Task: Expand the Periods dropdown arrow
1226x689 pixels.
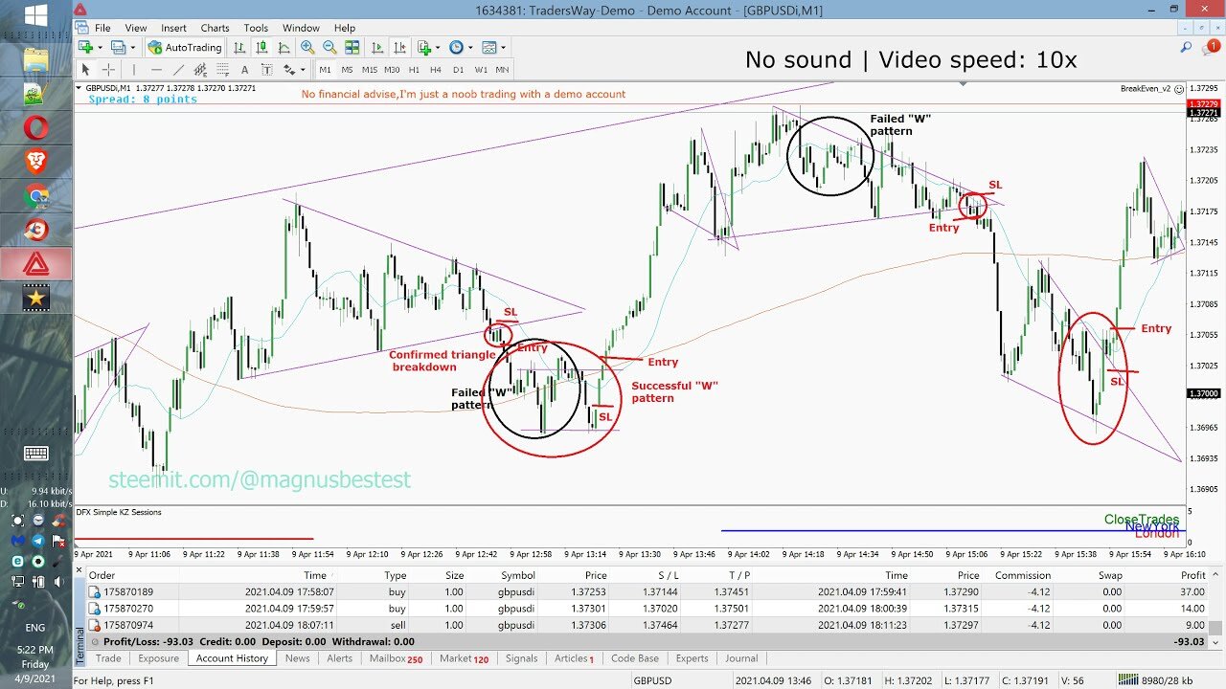Action: (470, 48)
